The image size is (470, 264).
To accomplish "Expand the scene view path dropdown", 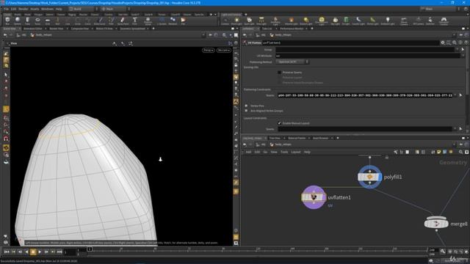I will point(203,35).
